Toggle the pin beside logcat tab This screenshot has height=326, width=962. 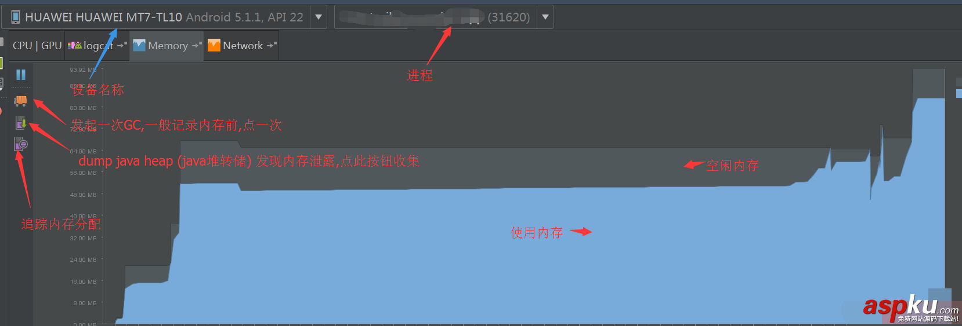[x=122, y=45]
